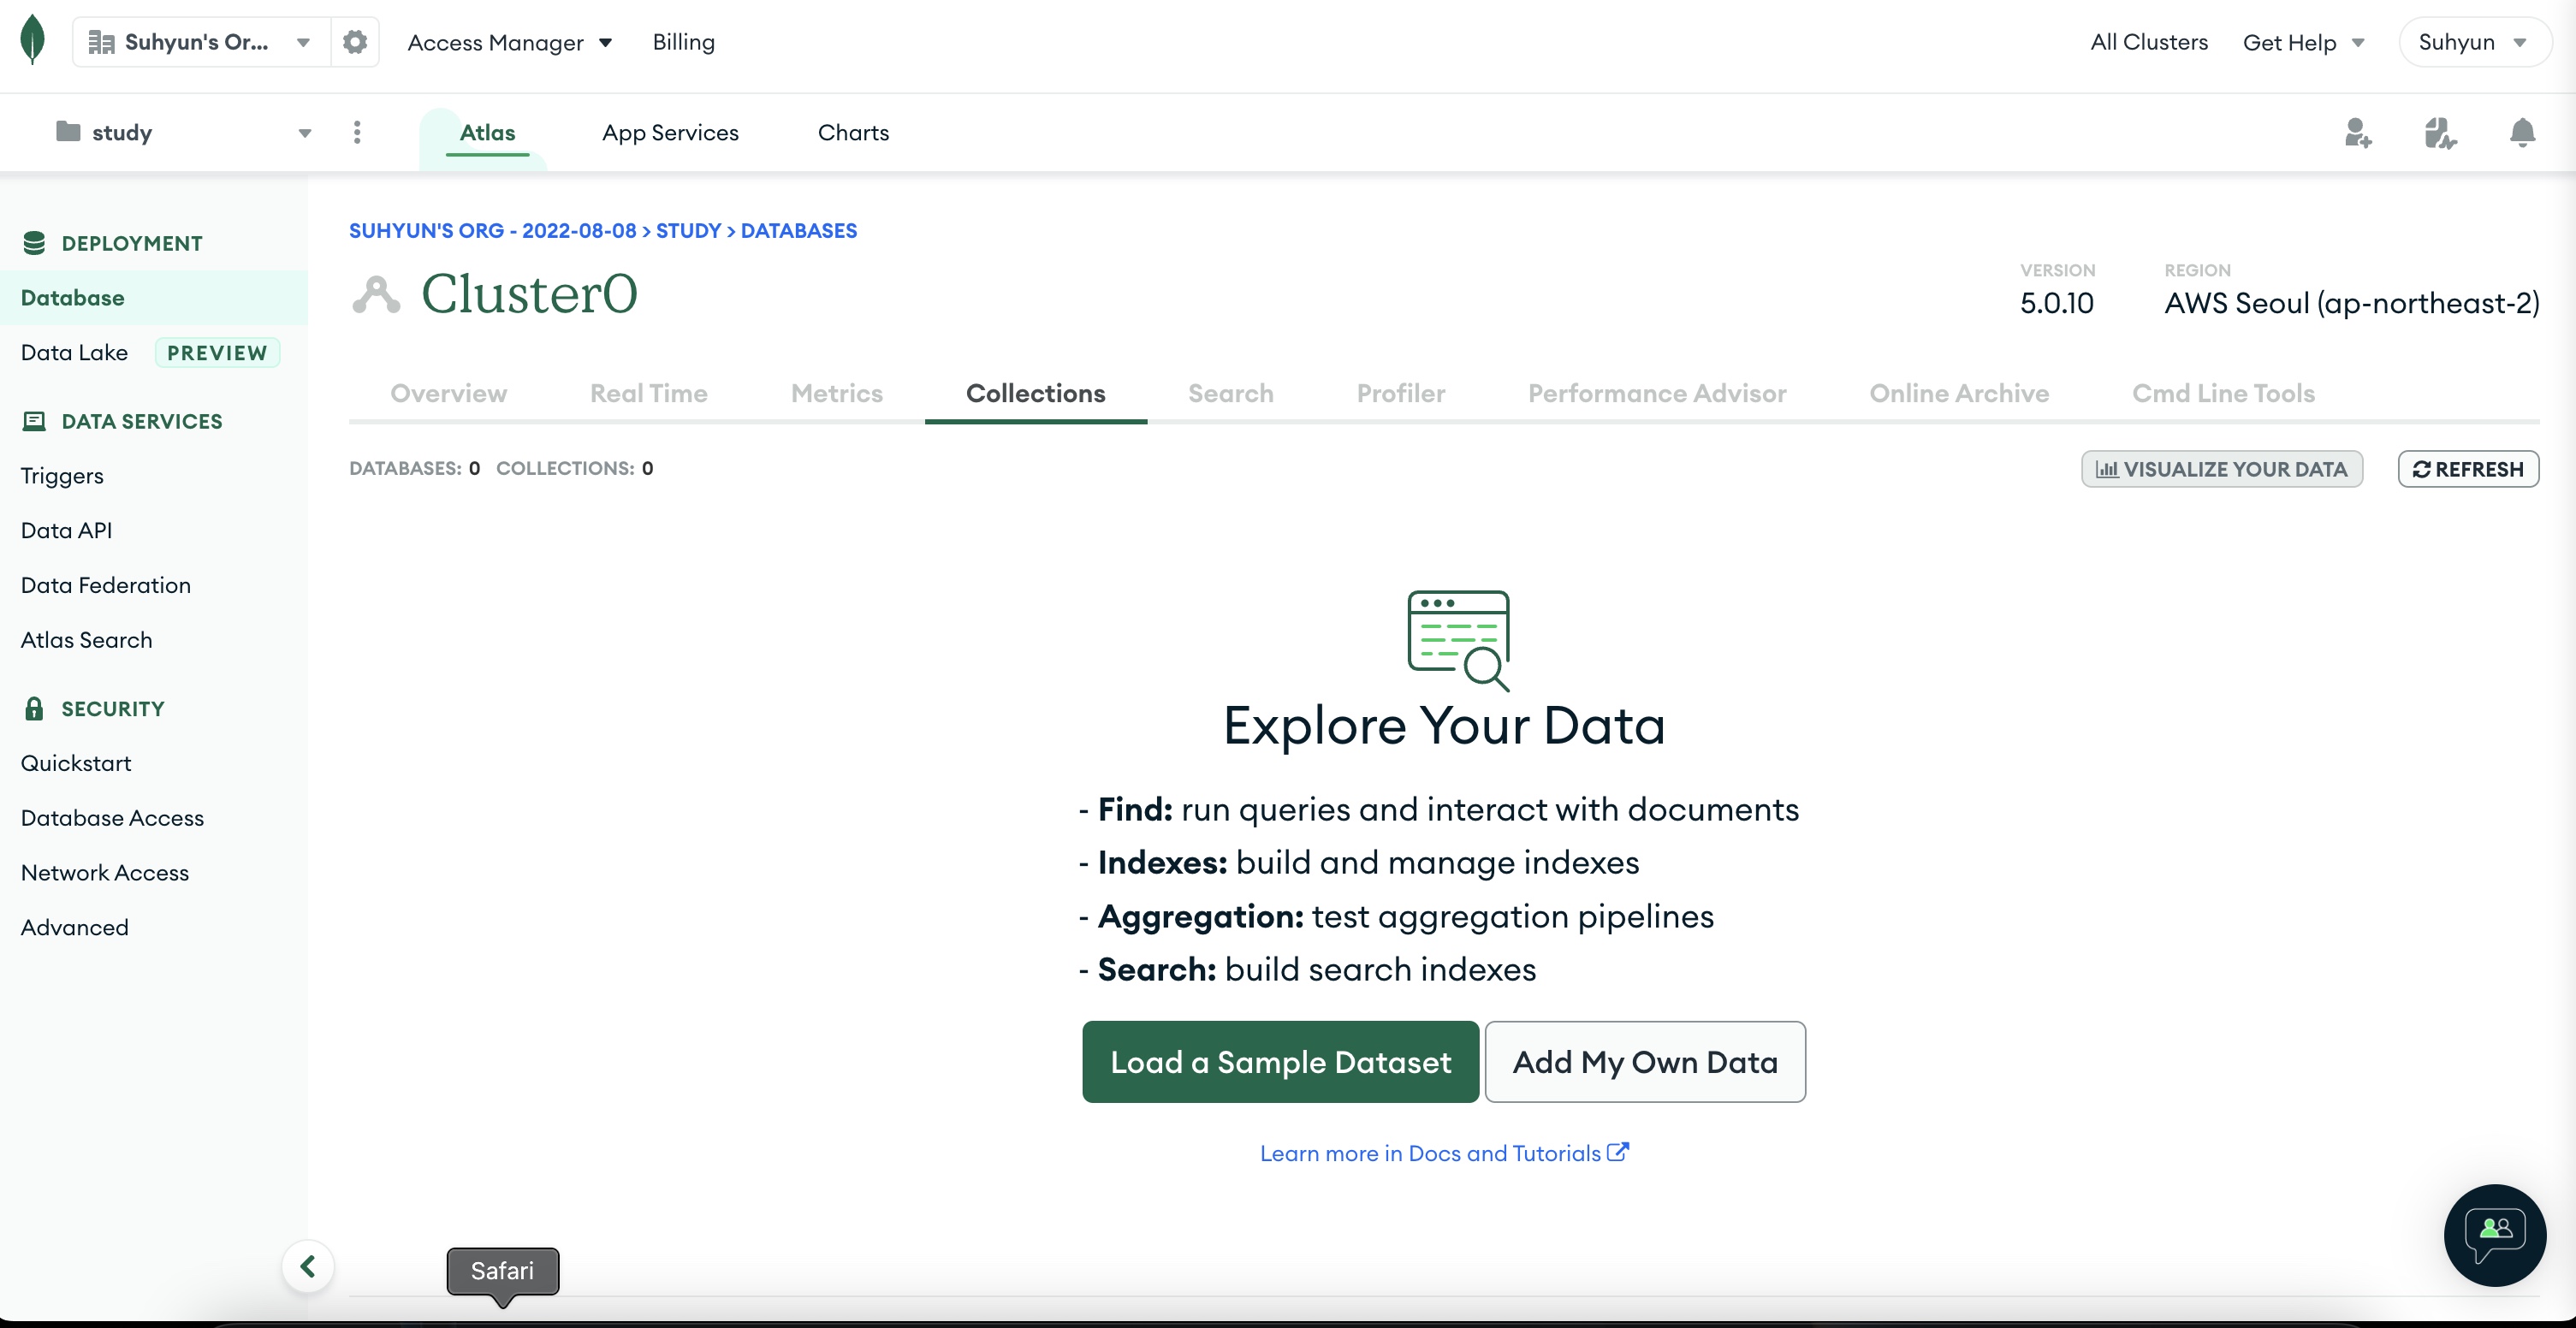Switch to the Atlas tab
Viewport: 2576px width, 1328px height.
tap(487, 132)
